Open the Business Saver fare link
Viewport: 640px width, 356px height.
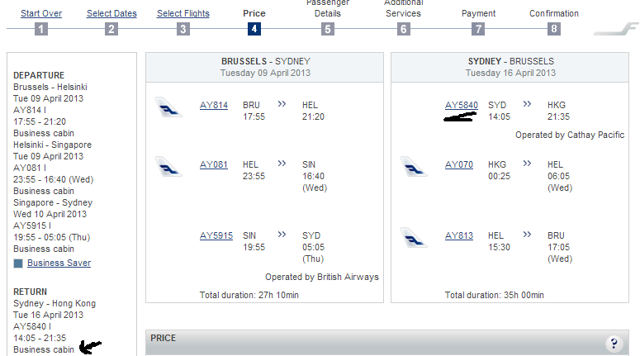point(59,263)
